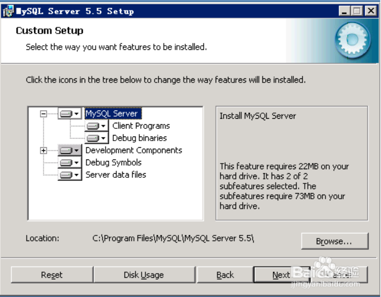Expand the Development Components tree node
This screenshot has width=381, height=297.
[x=43, y=151]
